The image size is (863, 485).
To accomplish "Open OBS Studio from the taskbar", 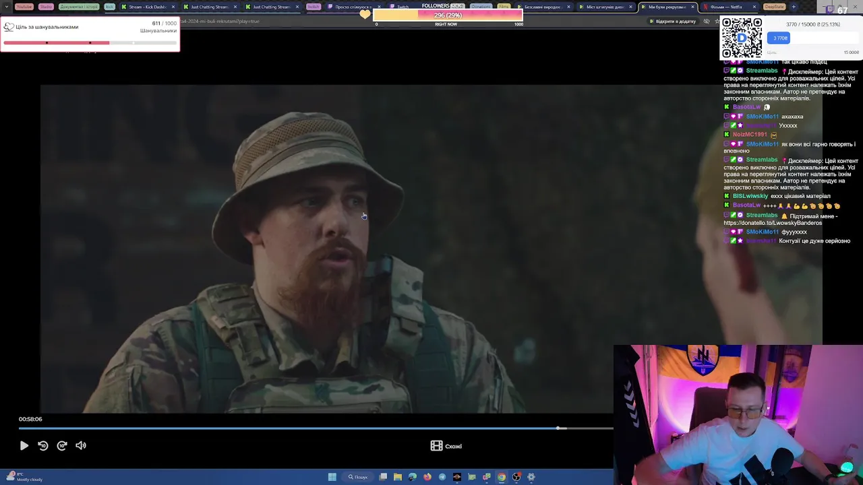I will point(516,477).
